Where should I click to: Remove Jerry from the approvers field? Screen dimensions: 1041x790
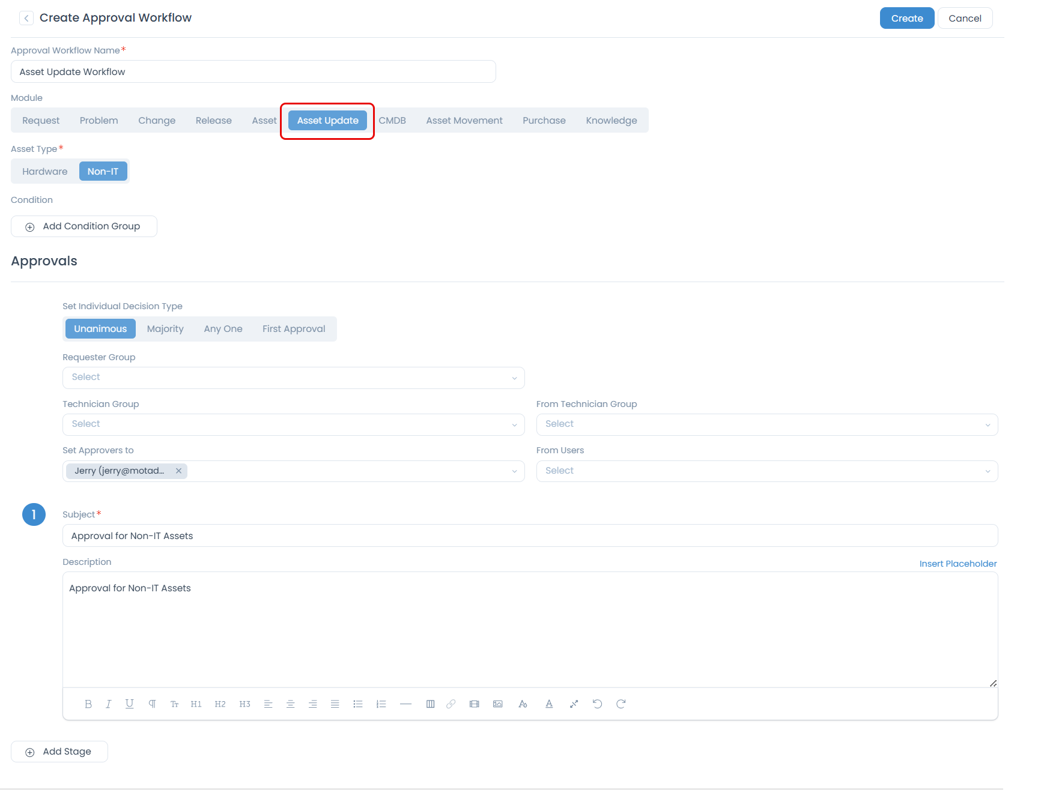click(x=179, y=471)
